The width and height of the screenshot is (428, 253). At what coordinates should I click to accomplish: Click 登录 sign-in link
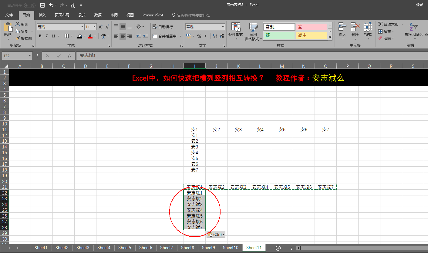click(x=420, y=5)
